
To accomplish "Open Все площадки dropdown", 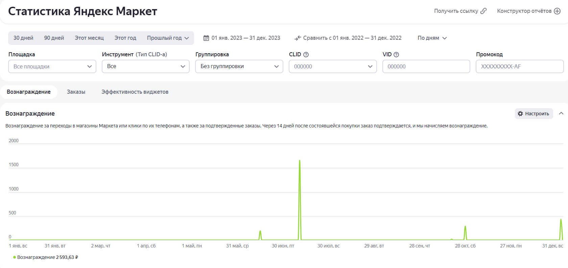I will 52,66.
